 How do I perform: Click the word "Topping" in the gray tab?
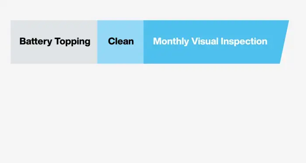(x=73, y=42)
